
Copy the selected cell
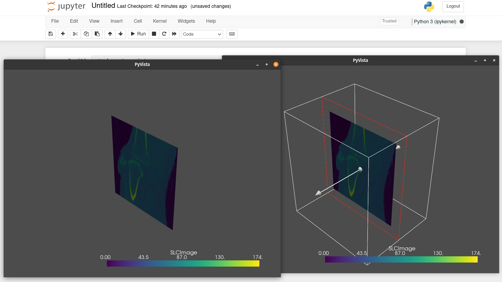[86, 34]
